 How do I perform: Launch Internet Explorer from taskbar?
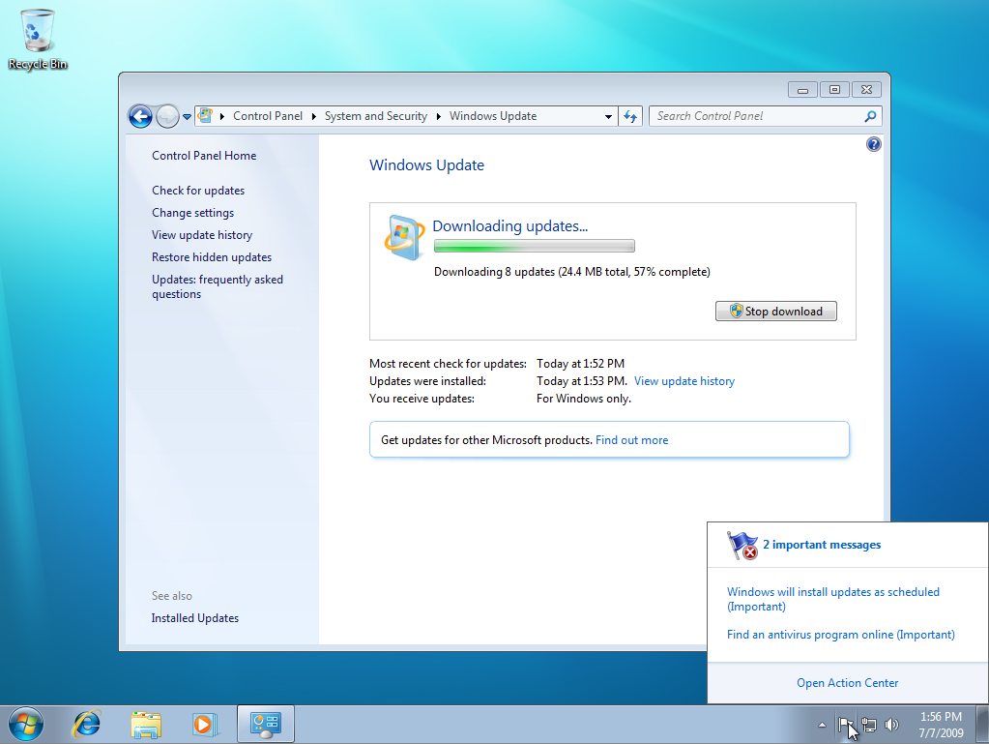click(x=87, y=724)
